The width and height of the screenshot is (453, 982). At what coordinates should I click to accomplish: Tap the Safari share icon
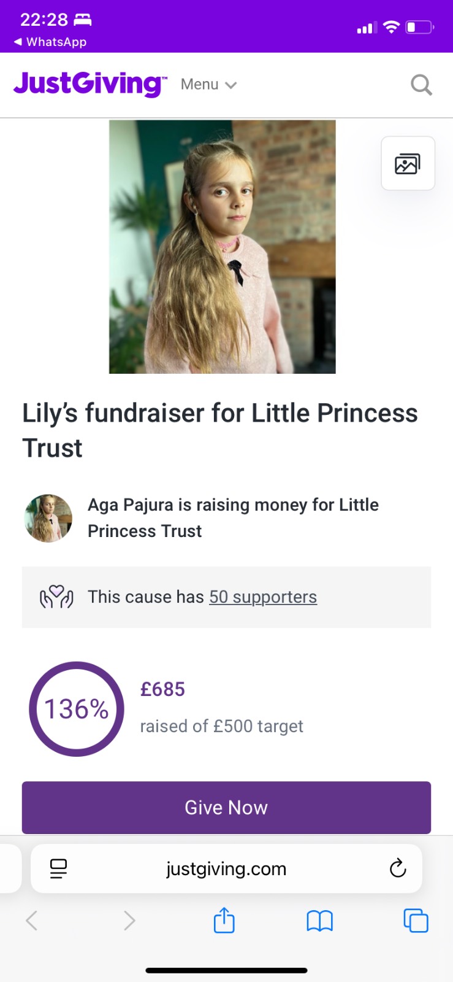(x=224, y=920)
